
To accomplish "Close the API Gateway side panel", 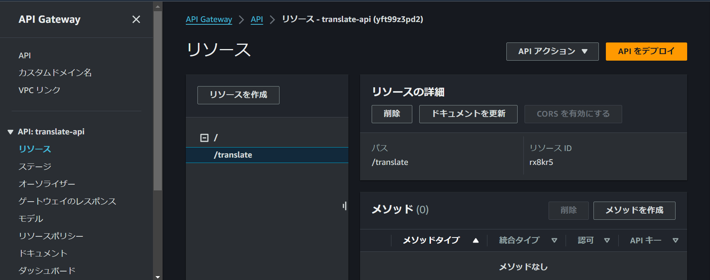I will point(136,19).
